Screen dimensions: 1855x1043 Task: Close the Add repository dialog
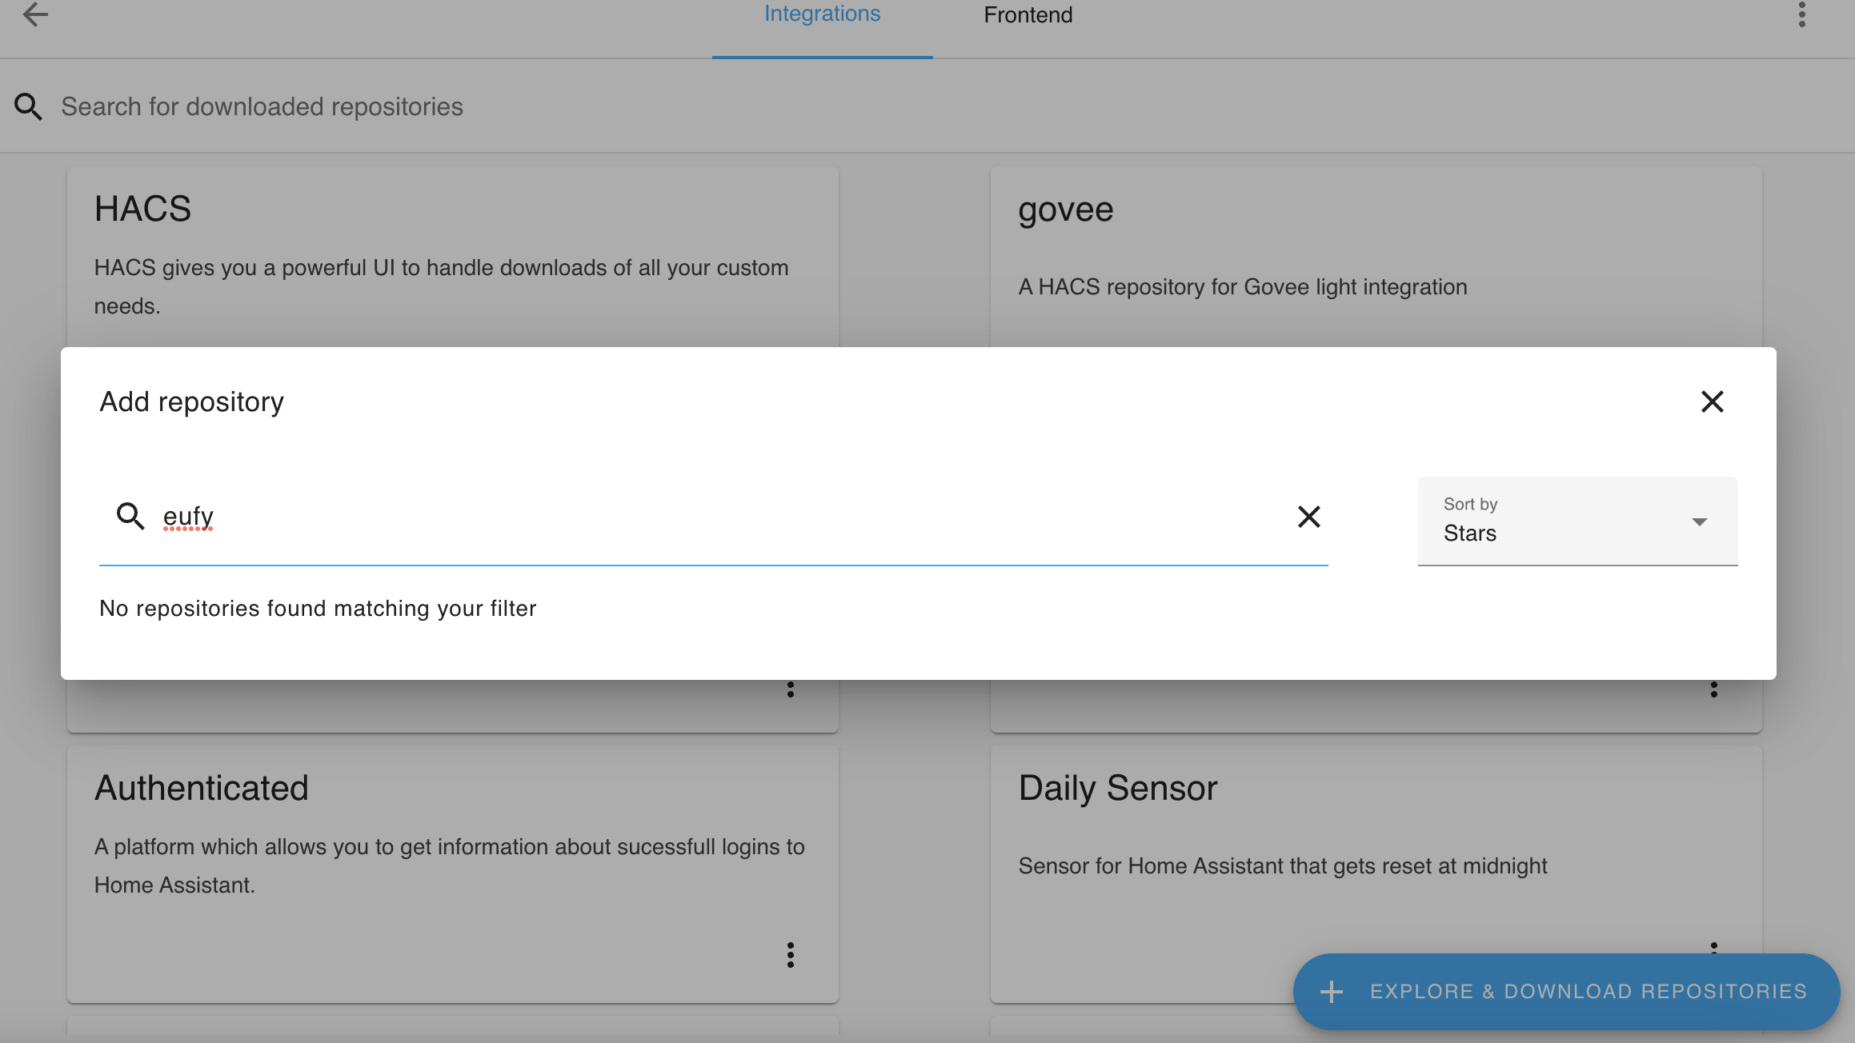(1712, 402)
